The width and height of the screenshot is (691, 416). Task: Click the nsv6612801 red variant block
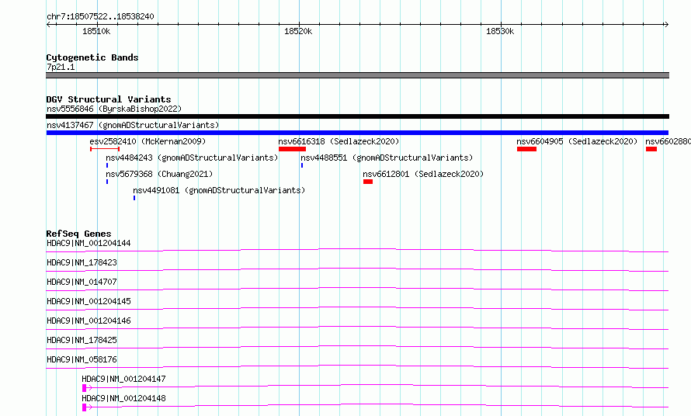(x=368, y=182)
